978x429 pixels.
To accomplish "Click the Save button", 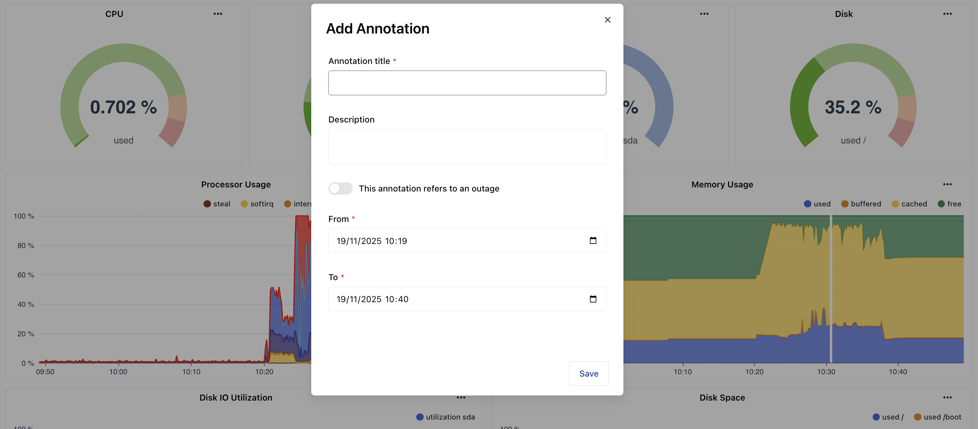I will click(x=589, y=373).
